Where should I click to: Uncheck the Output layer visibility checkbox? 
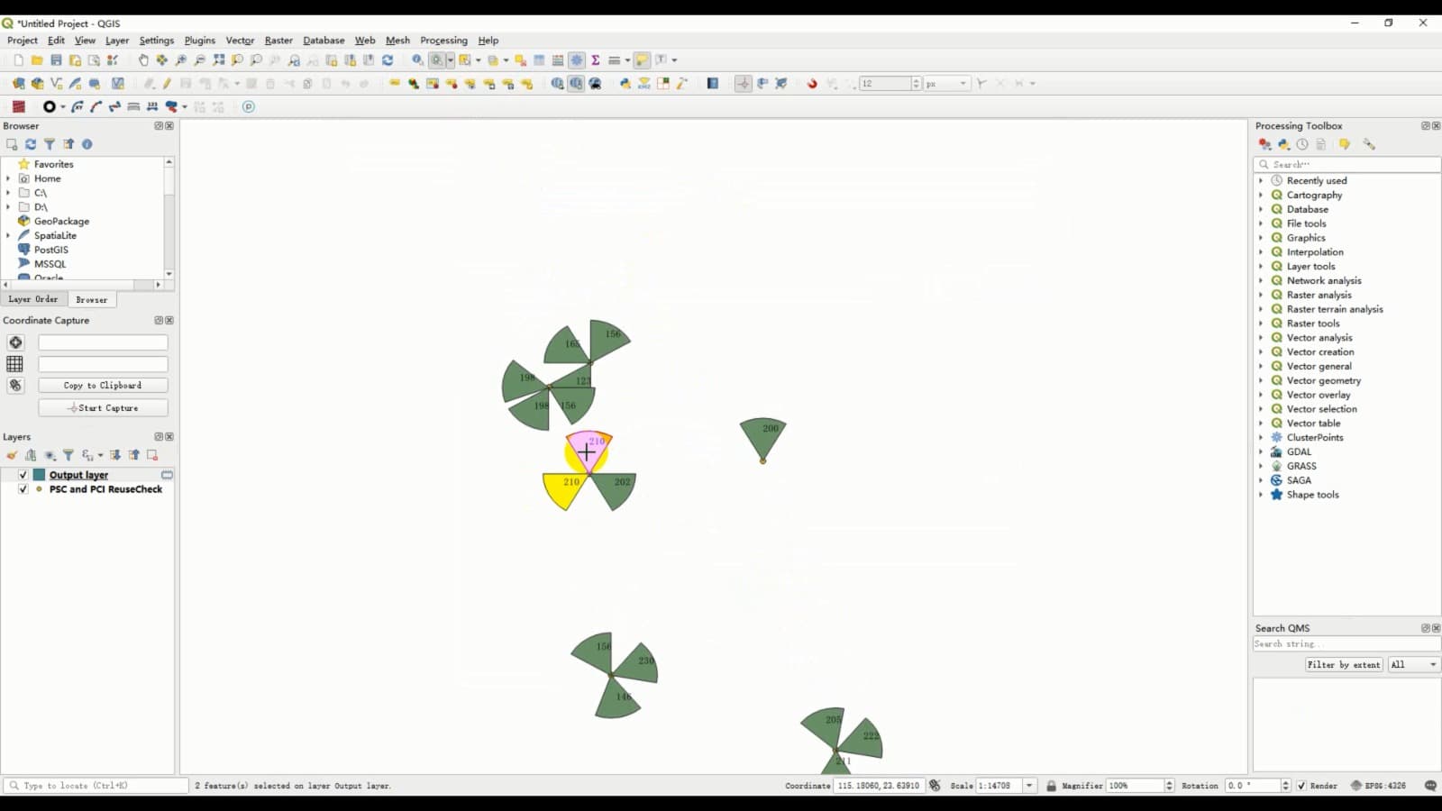(x=23, y=475)
